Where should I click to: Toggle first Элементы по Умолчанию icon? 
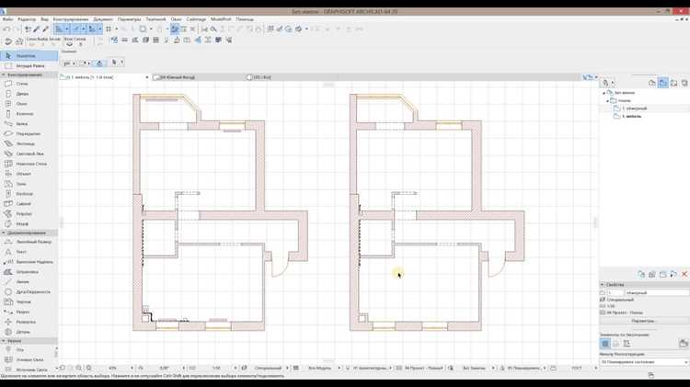tap(605, 344)
